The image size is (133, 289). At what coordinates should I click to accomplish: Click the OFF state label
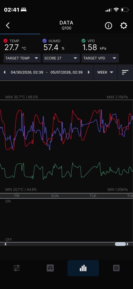[x=9, y=240]
